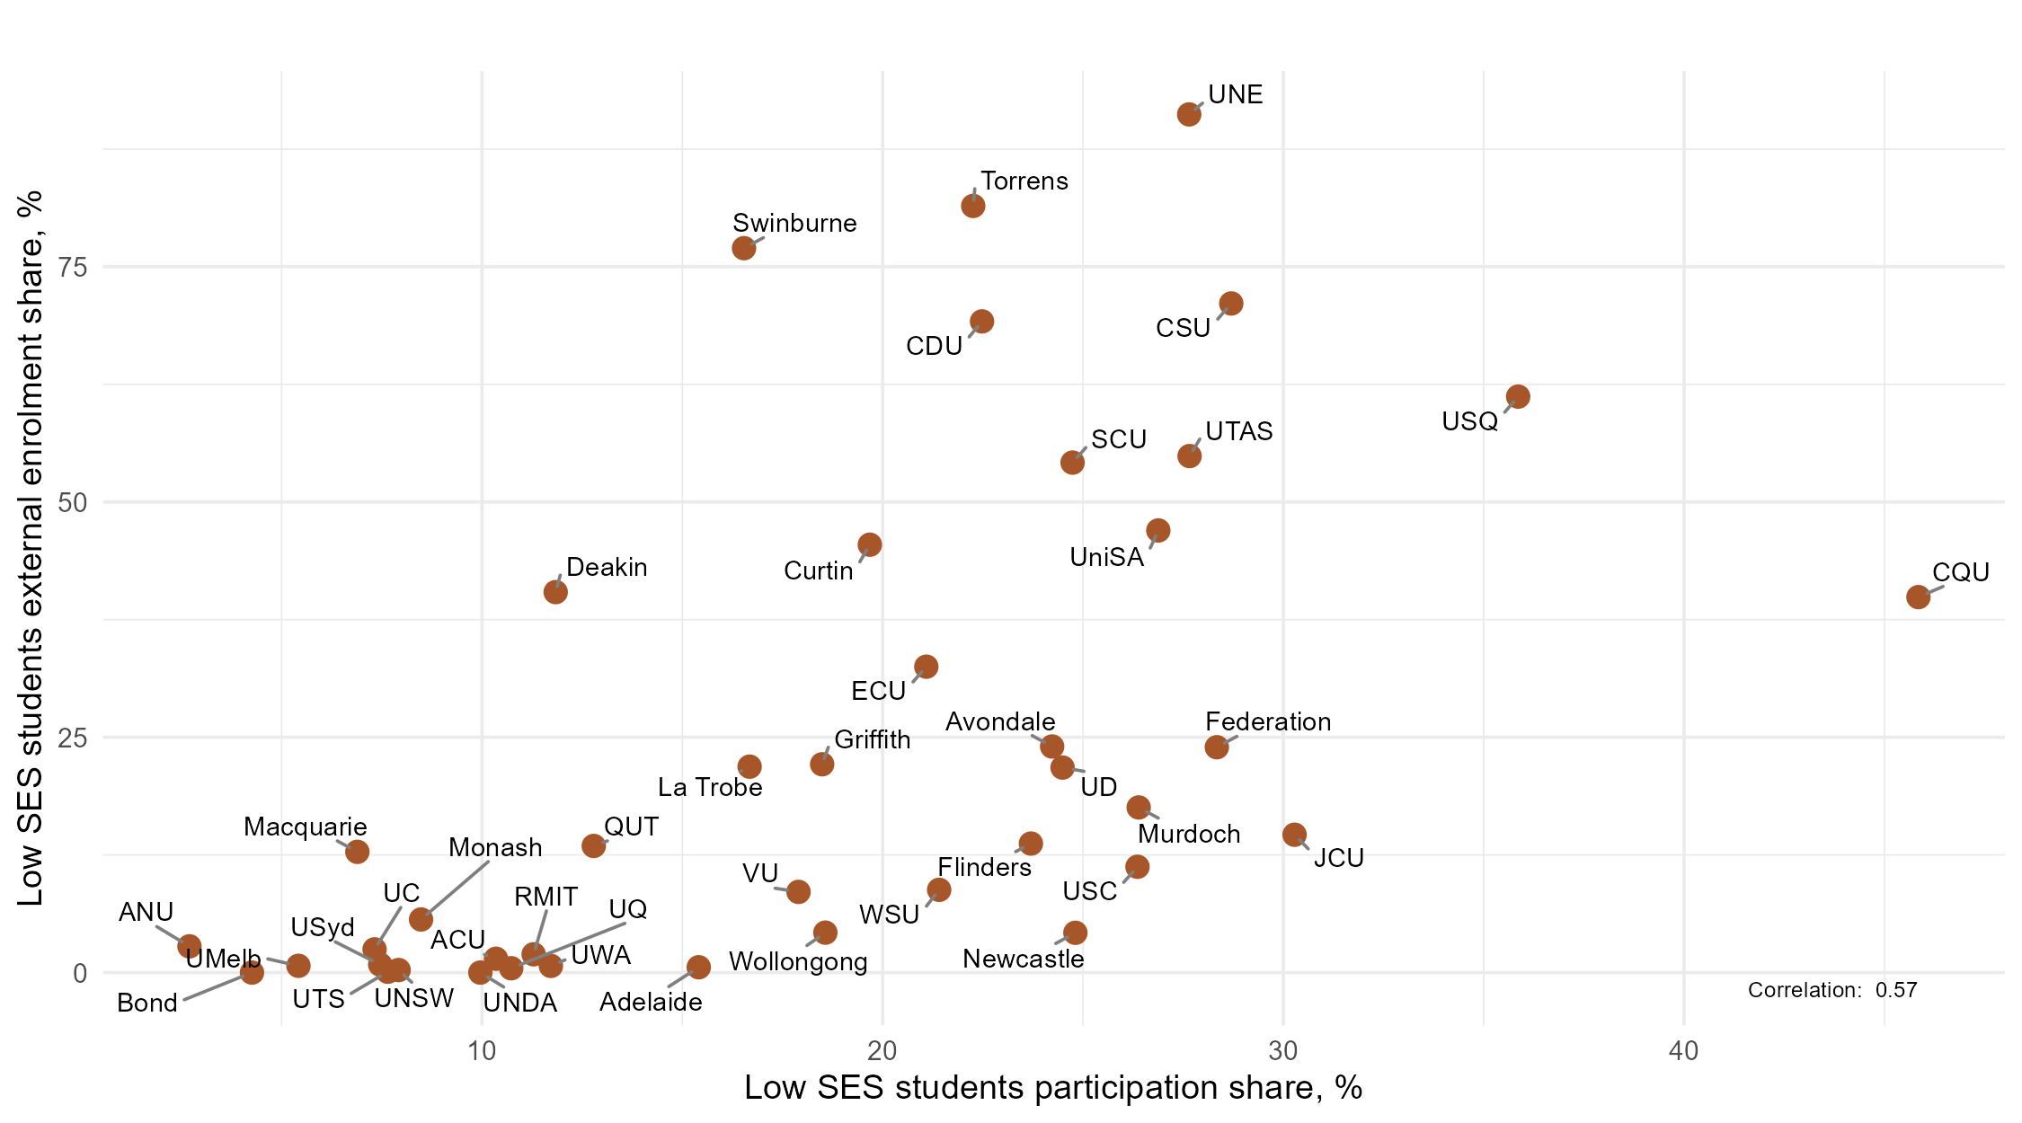This screenshot has width=2022, height=1123.
Task: Select the JCU scatter dot
Action: coord(1294,835)
